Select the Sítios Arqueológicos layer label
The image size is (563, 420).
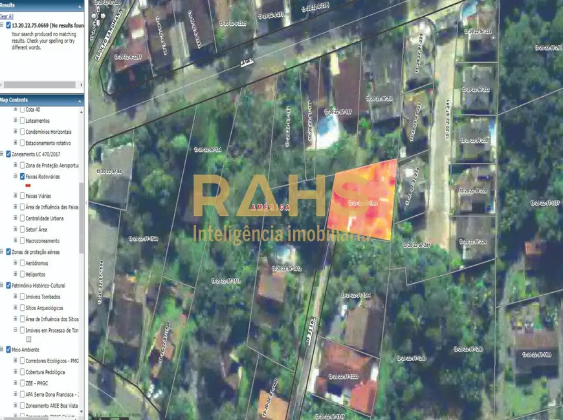[x=49, y=308]
